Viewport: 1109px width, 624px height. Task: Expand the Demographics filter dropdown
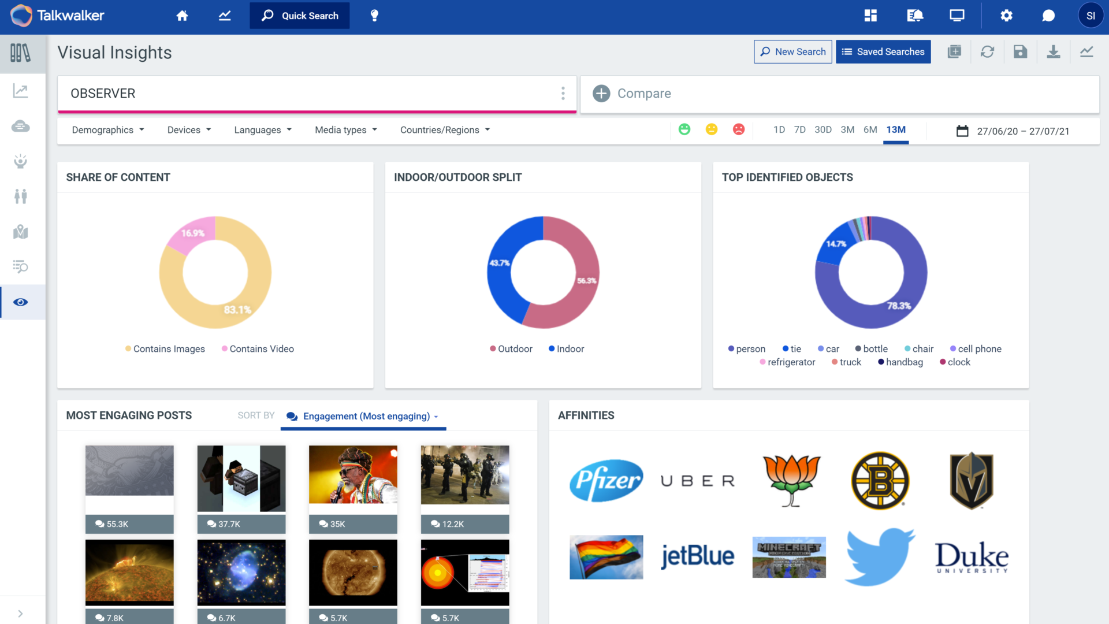108,130
